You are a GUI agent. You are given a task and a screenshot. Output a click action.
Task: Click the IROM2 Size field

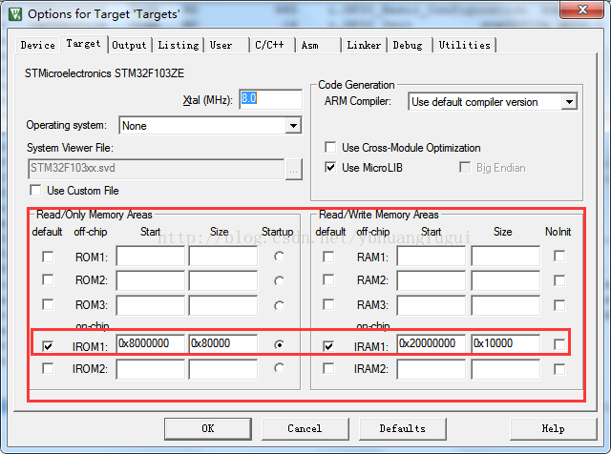pos(223,369)
